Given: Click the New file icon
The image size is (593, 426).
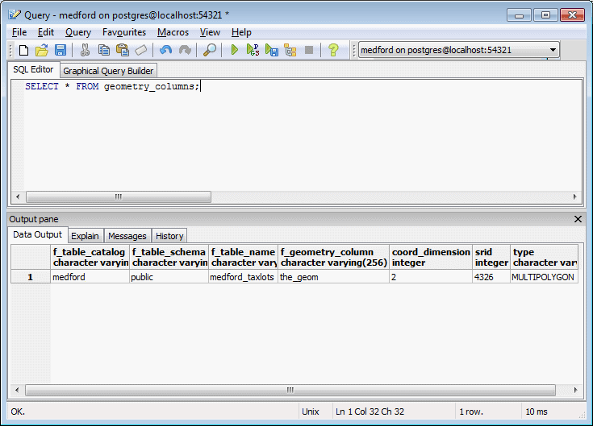Looking at the screenshot, I should click(23, 50).
